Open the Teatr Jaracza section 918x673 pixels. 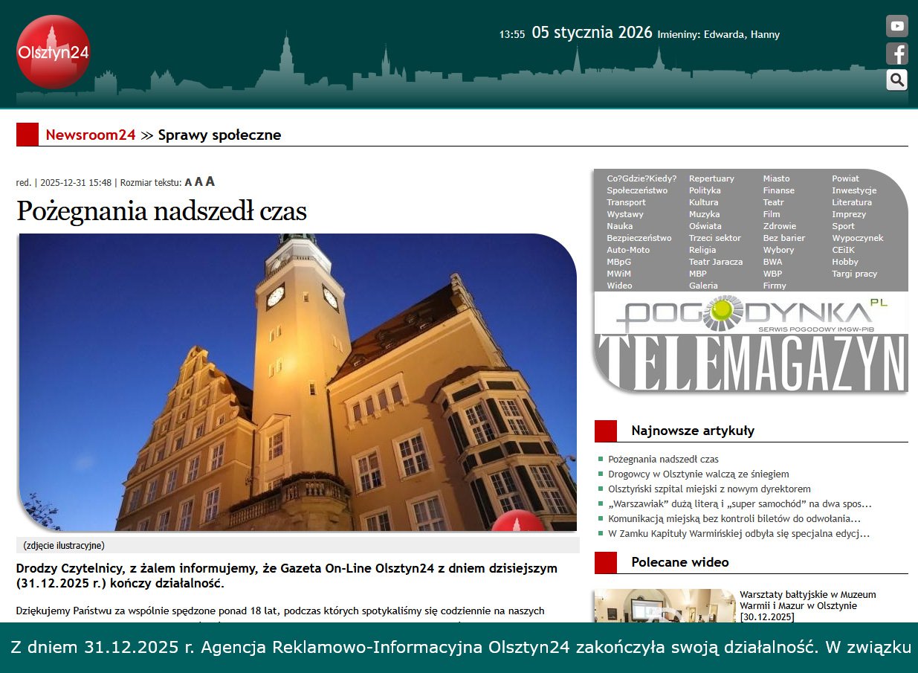coord(715,261)
